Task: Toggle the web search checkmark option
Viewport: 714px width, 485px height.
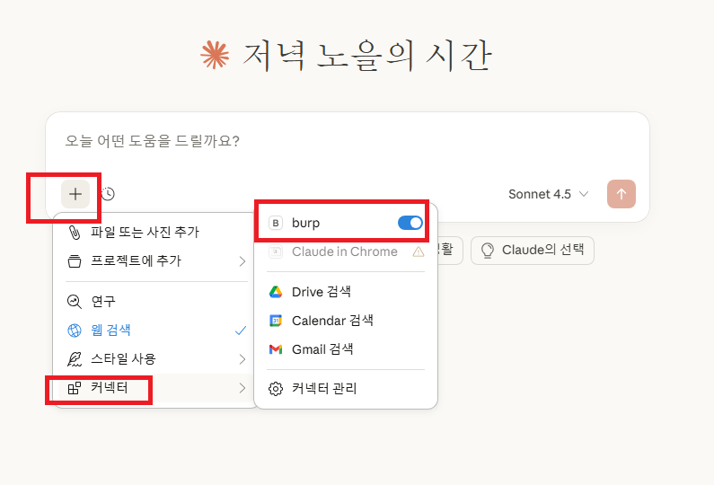Action: click(x=240, y=331)
